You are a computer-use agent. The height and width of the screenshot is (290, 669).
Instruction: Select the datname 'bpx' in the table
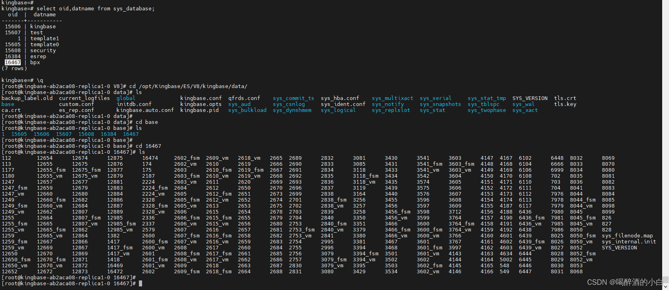(35, 63)
